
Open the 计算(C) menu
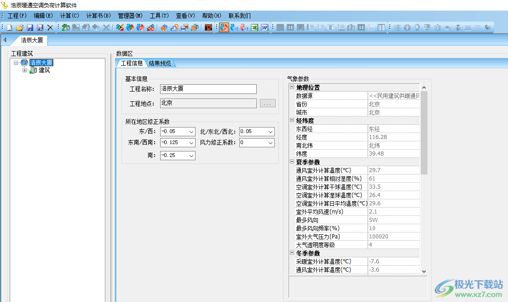(69, 16)
